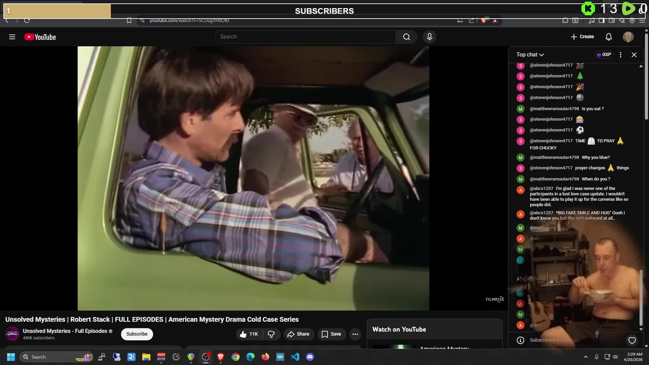Open Voicemeeter from the taskbar
This screenshot has width=649, height=365.
point(161,357)
